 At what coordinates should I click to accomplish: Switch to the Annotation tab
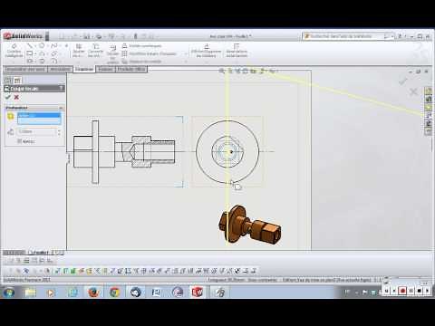pyautogui.click(x=60, y=69)
